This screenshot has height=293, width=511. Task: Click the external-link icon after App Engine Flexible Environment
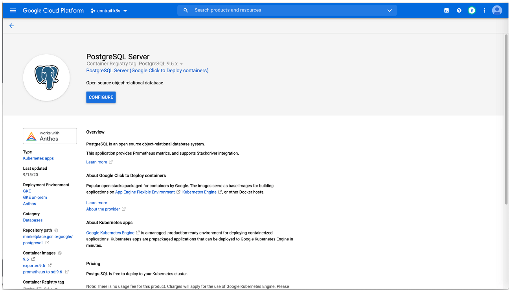[x=178, y=192]
